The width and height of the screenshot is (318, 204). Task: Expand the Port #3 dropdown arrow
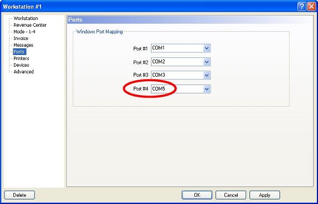(207, 75)
